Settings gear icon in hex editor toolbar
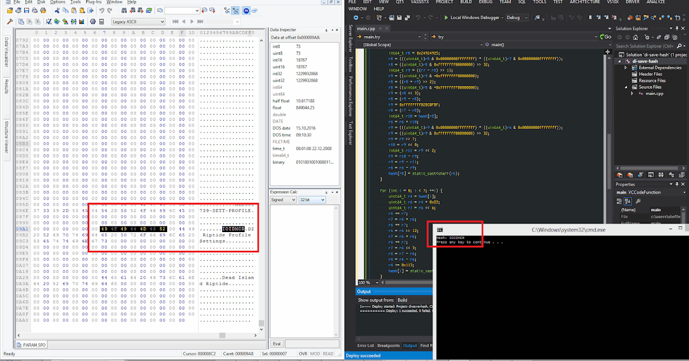 (92, 21)
